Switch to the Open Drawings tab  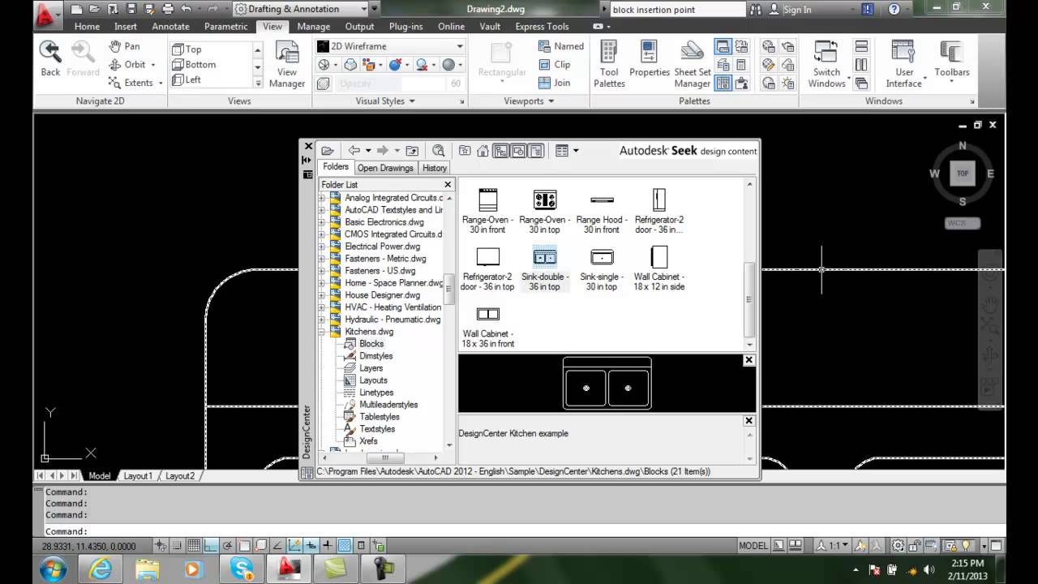(x=385, y=168)
